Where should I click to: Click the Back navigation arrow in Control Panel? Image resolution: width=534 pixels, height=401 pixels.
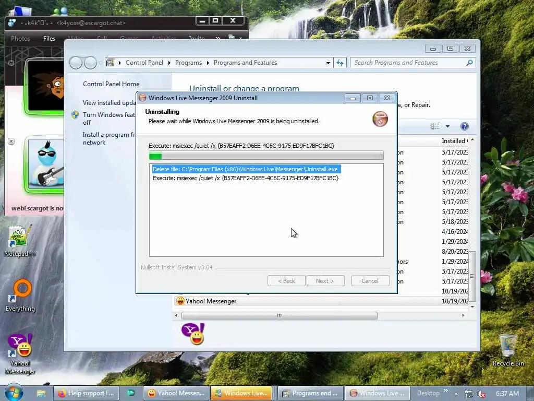point(76,63)
